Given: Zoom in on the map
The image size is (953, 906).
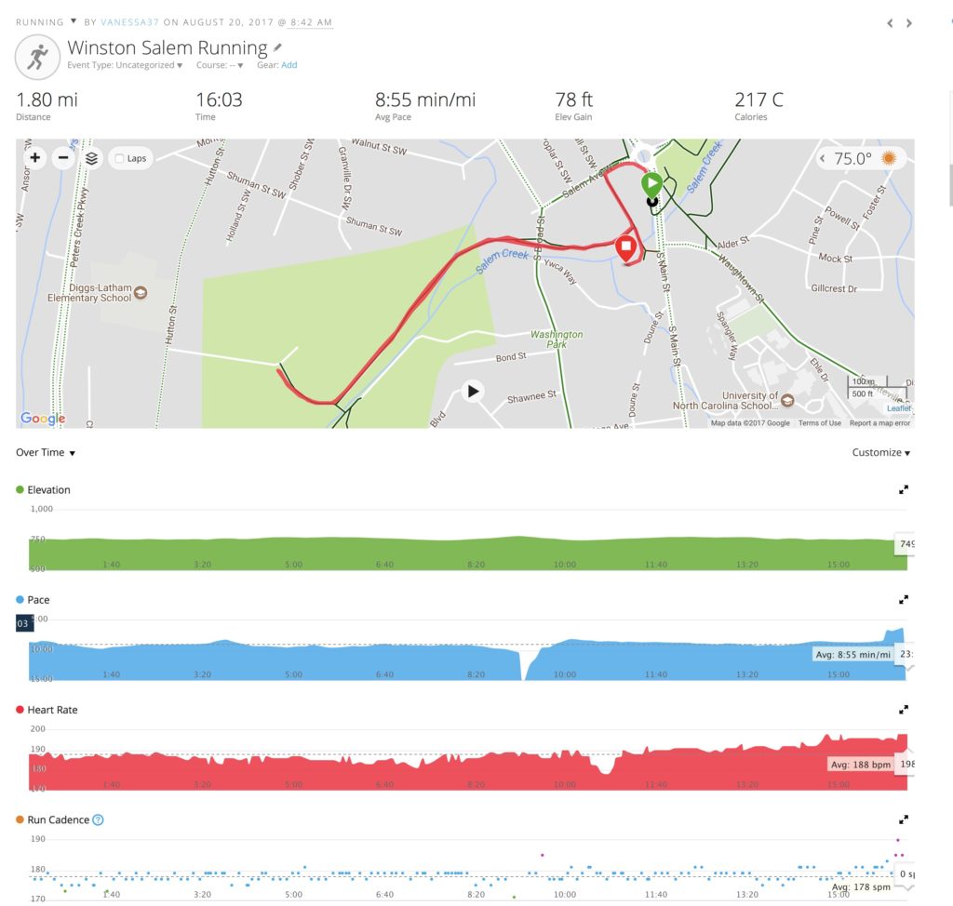Looking at the screenshot, I should (x=35, y=158).
